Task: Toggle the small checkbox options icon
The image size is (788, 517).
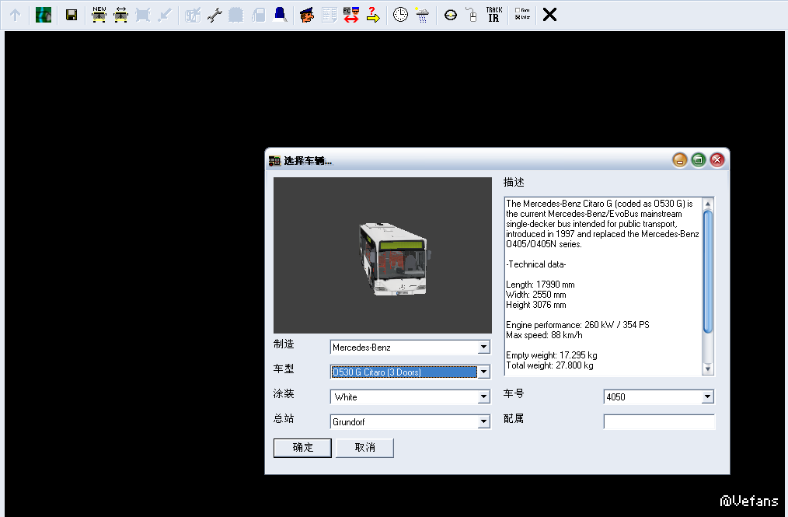Action: click(522, 14)
